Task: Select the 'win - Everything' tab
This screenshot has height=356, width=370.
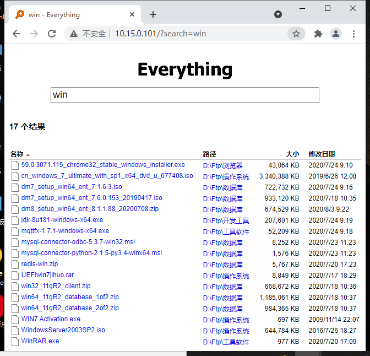Action: click(74, 14)
